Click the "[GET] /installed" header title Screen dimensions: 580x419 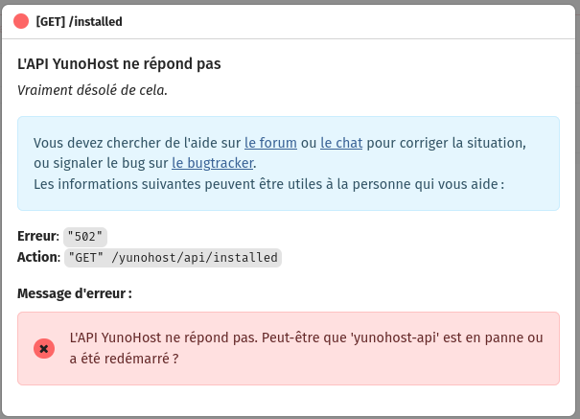(79, 21)
